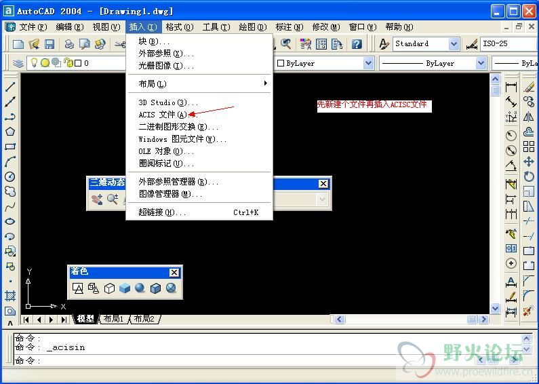Select the Revision Cloud tool

click(10, 191)
